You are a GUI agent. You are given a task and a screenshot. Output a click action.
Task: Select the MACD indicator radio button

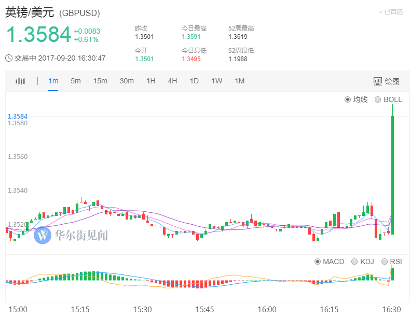(x=318, y=261)
